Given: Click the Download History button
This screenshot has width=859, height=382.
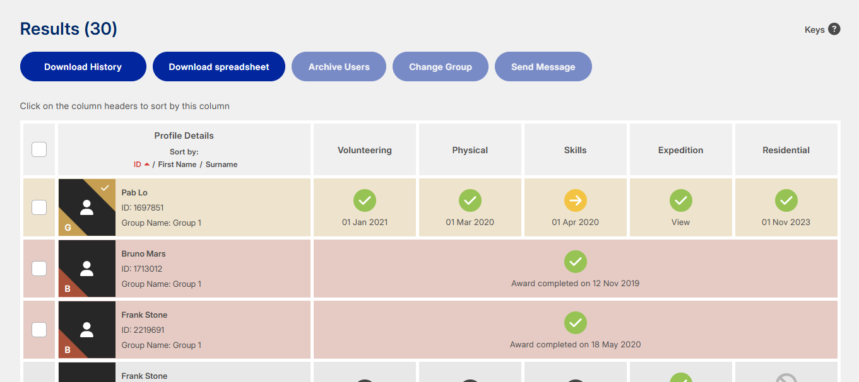Looking at the screenshot, I should [x=83, y=67].
